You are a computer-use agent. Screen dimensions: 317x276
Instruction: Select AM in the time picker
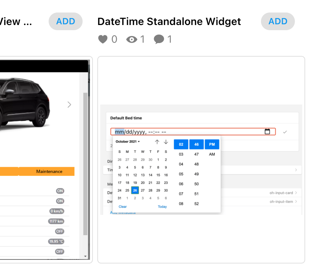click(212, 155)
